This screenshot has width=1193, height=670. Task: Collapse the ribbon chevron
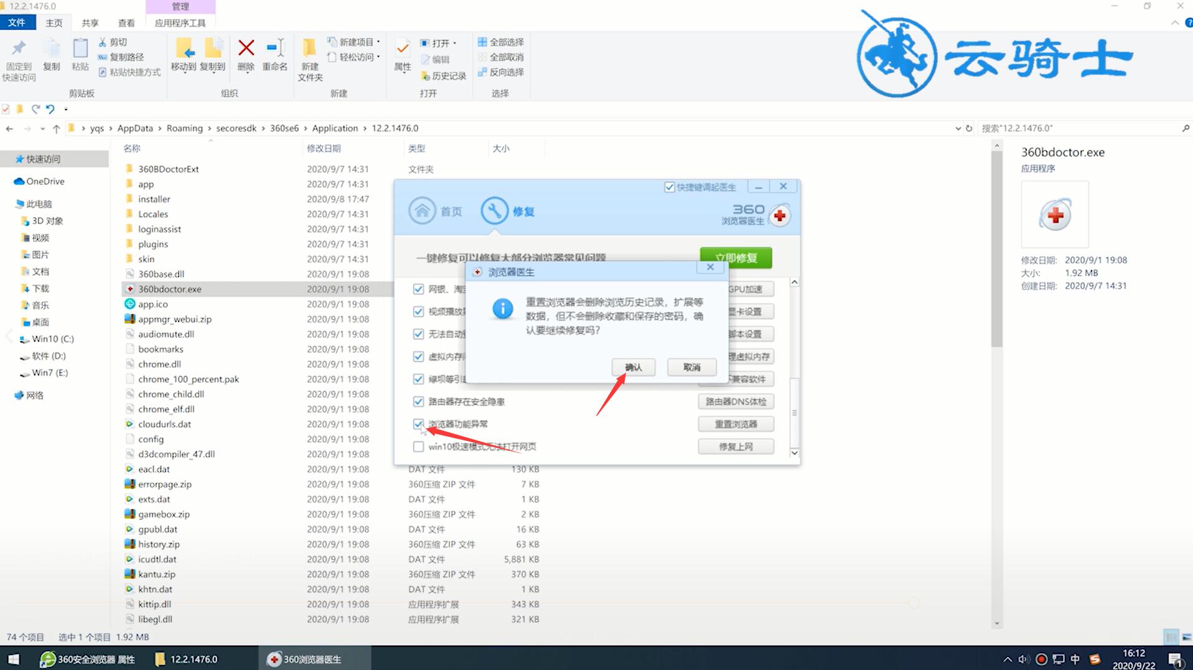(1175, 22)
